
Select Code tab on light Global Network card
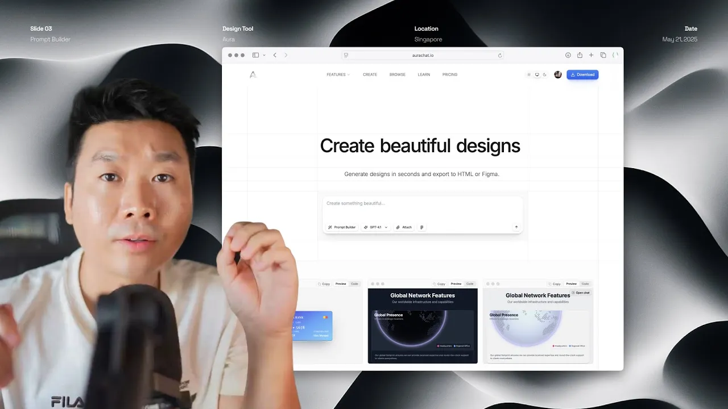(x=585, y=283)
